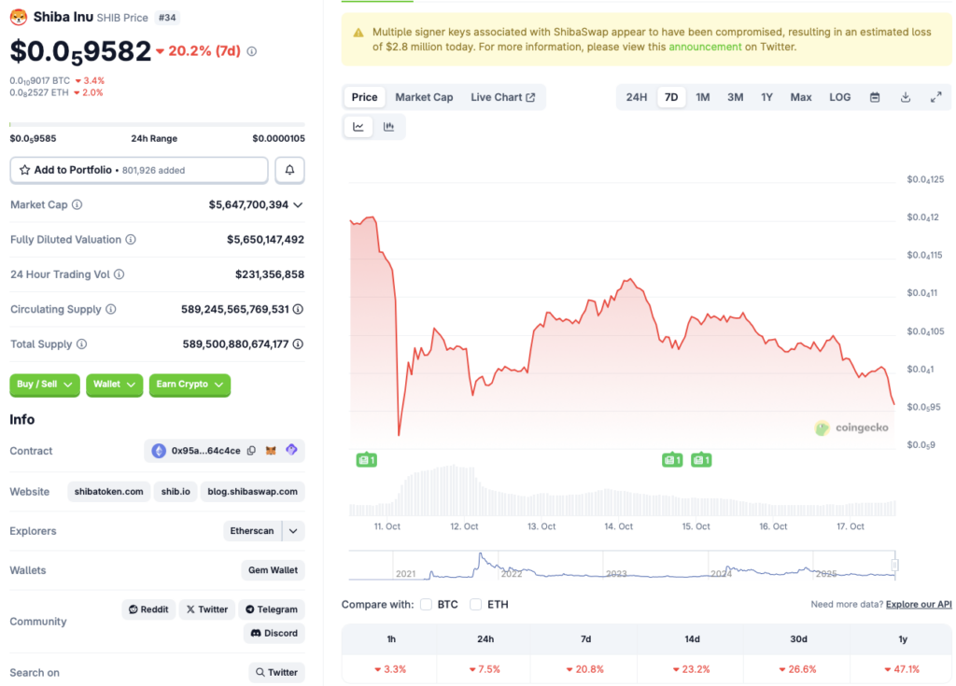This screenshot has width=956, height=686.
Task: Open the calendar date range picker
Action: click(875, 97)
